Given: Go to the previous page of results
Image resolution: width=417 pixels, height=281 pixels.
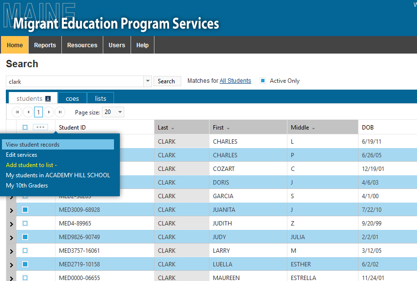Looking at the screenshot, I should [x=27, y=112].
